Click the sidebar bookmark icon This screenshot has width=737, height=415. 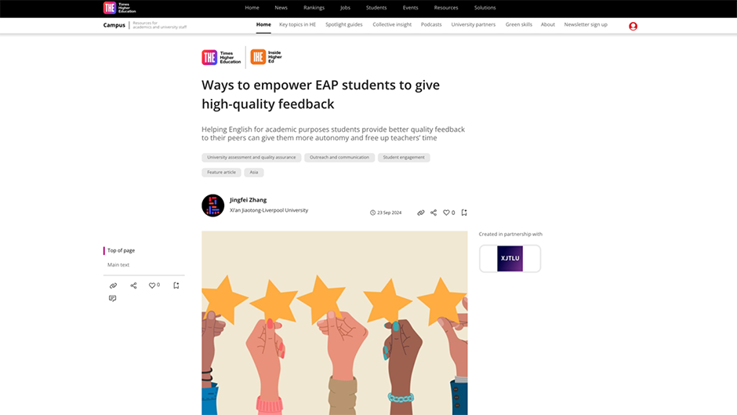(x=176, y=286)
